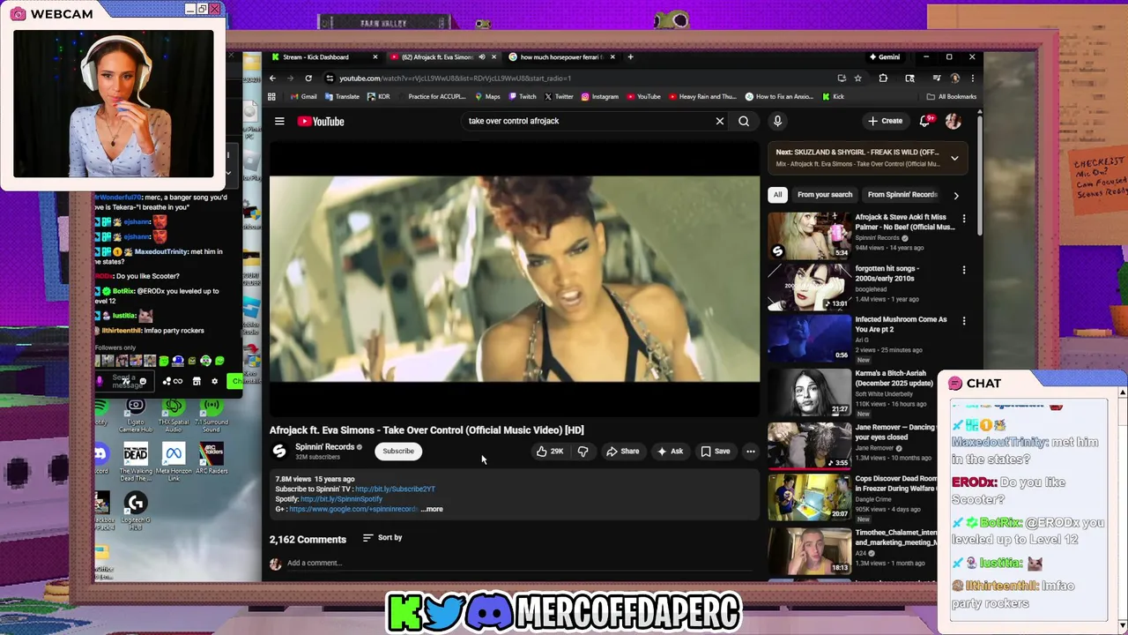Open more actions ellipsis under video

tap(751, 452)
